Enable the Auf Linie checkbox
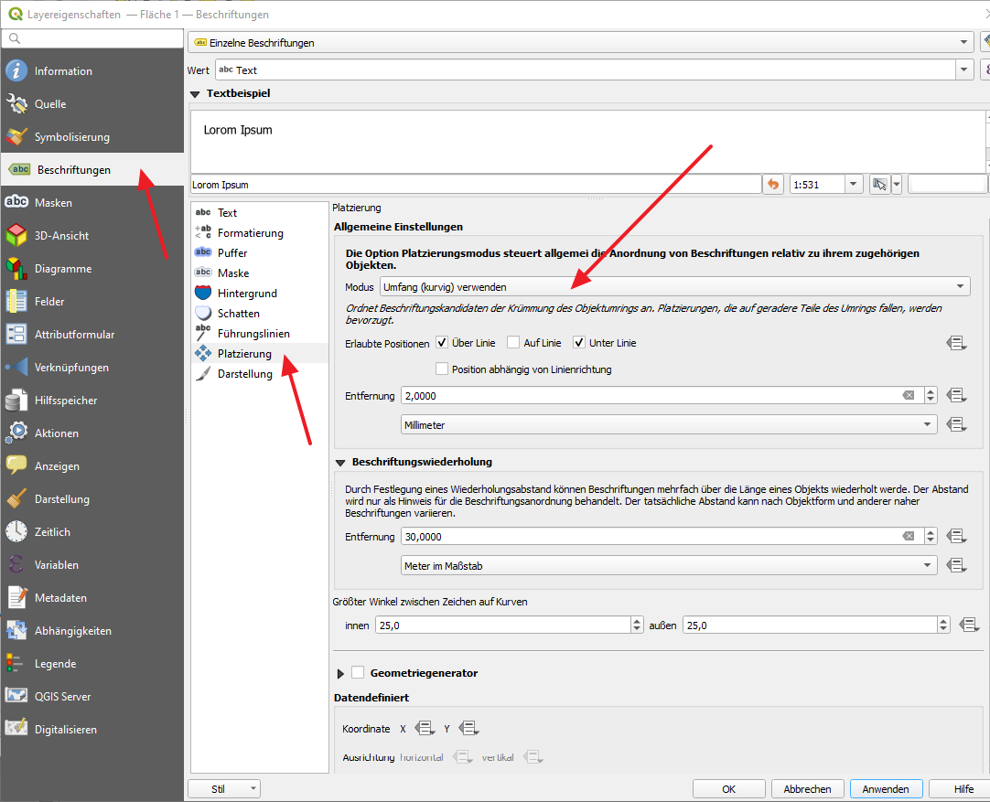The width and height of the screenshot is (990, 802). pyautogui.click(x=513, y=343)
